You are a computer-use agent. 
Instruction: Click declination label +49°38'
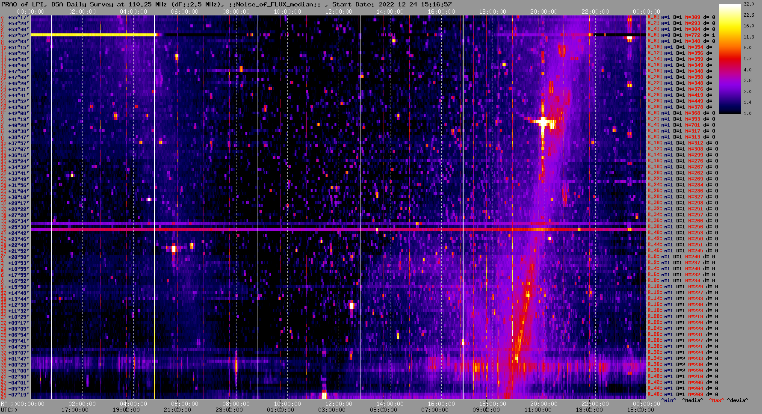coord(18,59)
